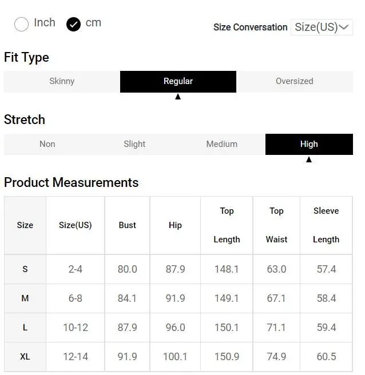Screen dimensions: 365x375
Task: Click the dropdown chevron next to Size(US)
Action: tap(344, 27)
